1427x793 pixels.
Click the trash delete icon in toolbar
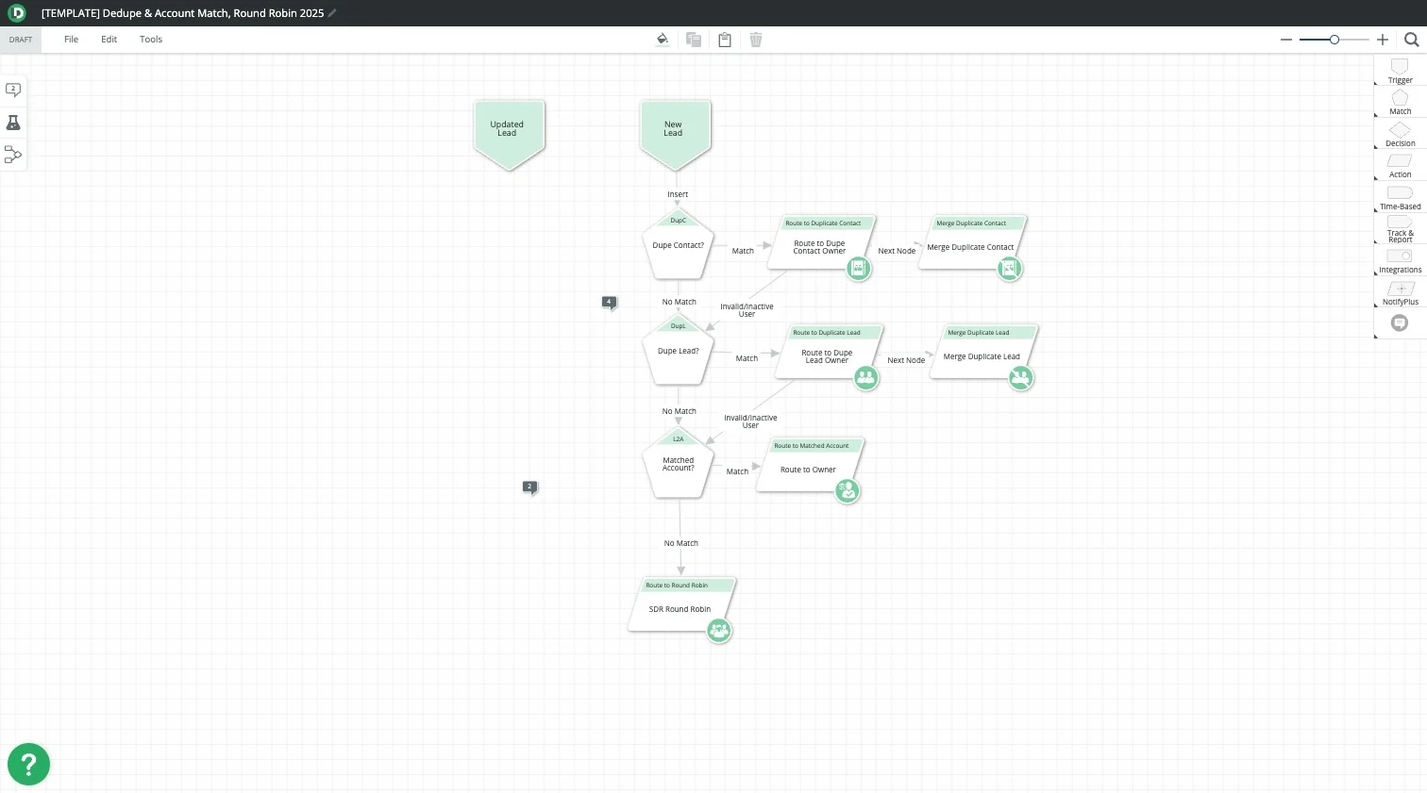(x=756, y=40)
